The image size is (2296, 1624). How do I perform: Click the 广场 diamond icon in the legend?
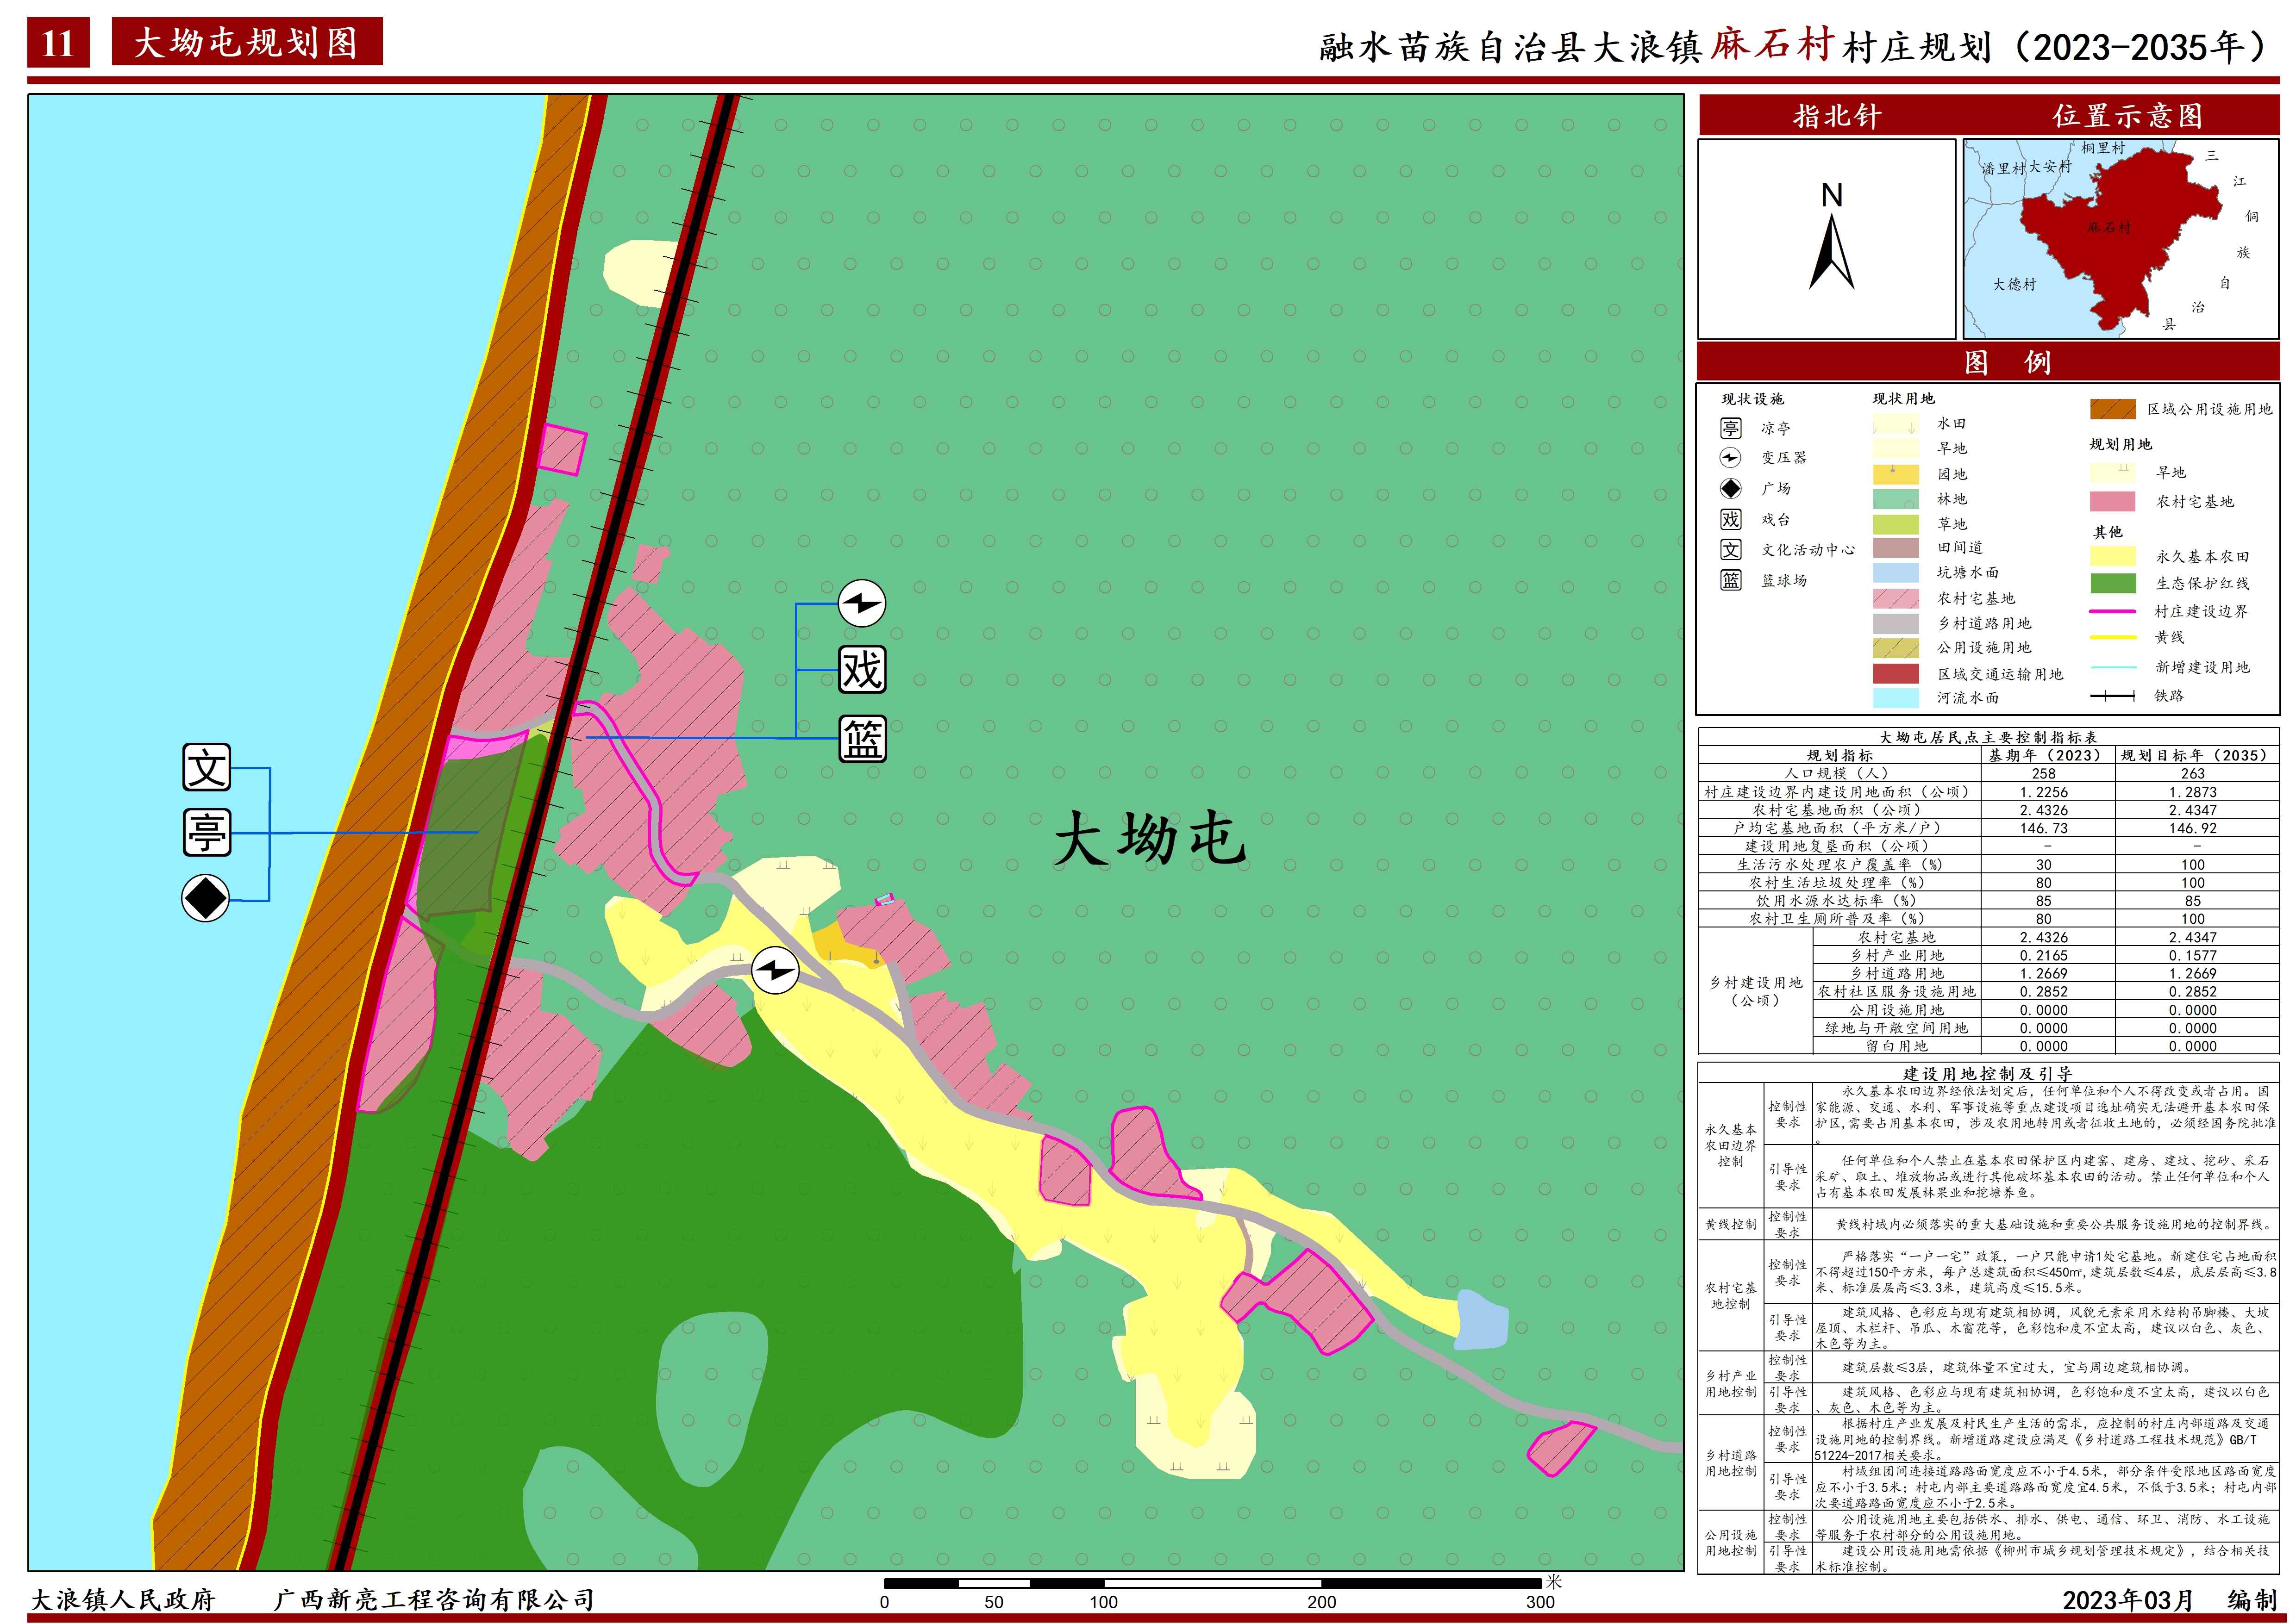(1731, 489)
